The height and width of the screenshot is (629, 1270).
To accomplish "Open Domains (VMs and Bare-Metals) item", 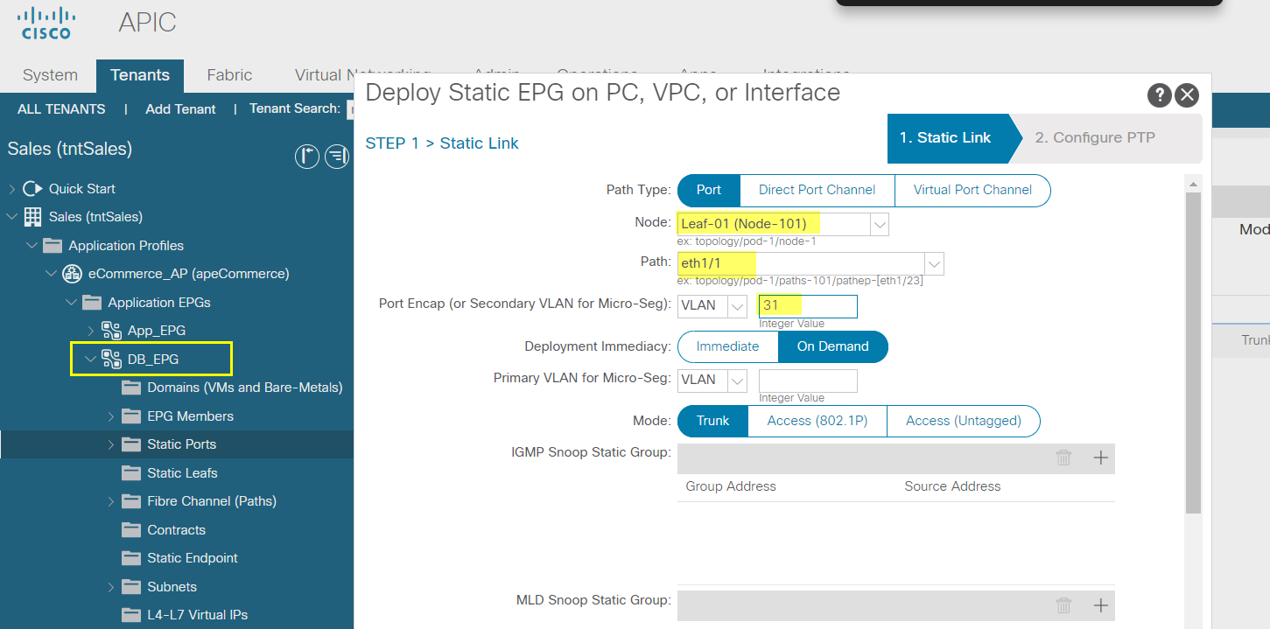I will 245,388.
